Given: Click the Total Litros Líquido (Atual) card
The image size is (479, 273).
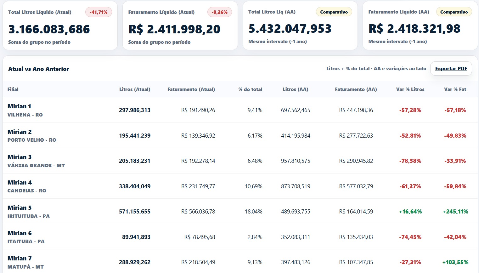Looking at the screenshot, I should [x=60, y=25].
